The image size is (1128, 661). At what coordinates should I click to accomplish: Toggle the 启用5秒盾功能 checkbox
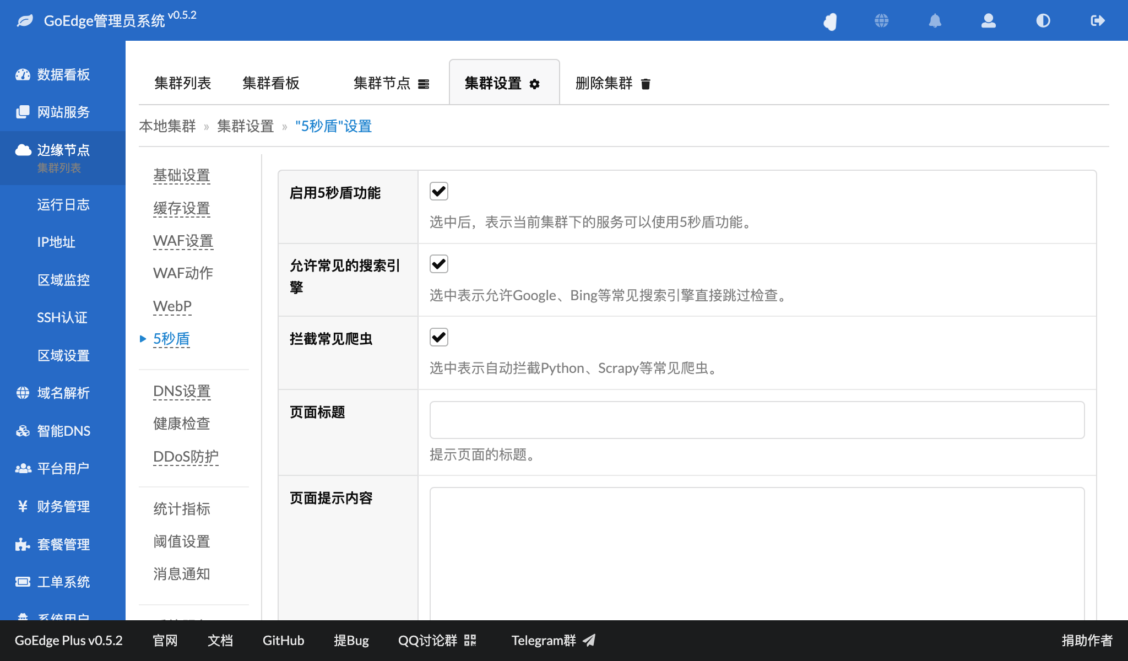click(439, 191)
